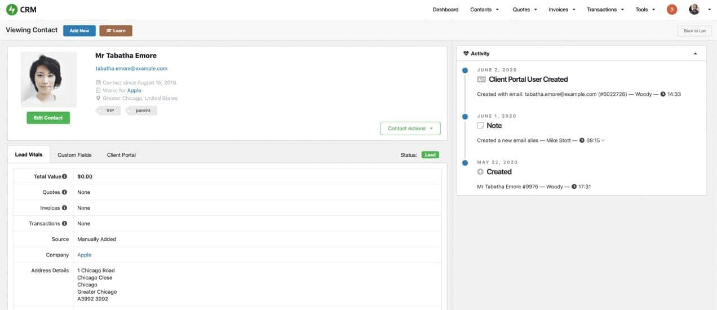Click the Manually Added source value
Image resolution: width=717 pixels, height=310 pixels.
[x=96, y=239]
